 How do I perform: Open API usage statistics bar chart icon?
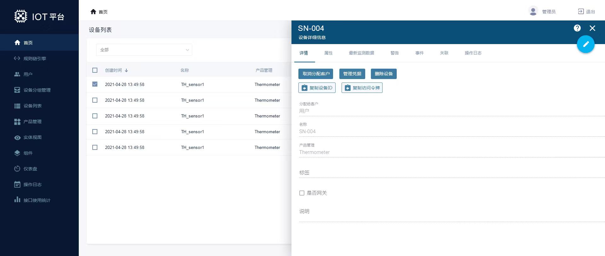point(17,200)
